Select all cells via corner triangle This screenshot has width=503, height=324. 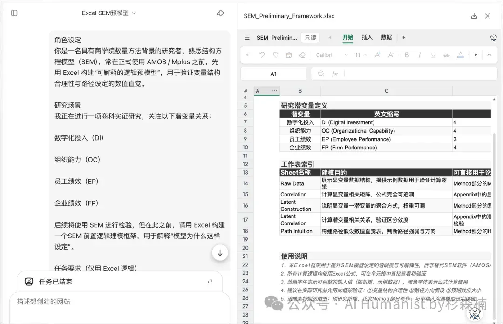click(245, 91)
